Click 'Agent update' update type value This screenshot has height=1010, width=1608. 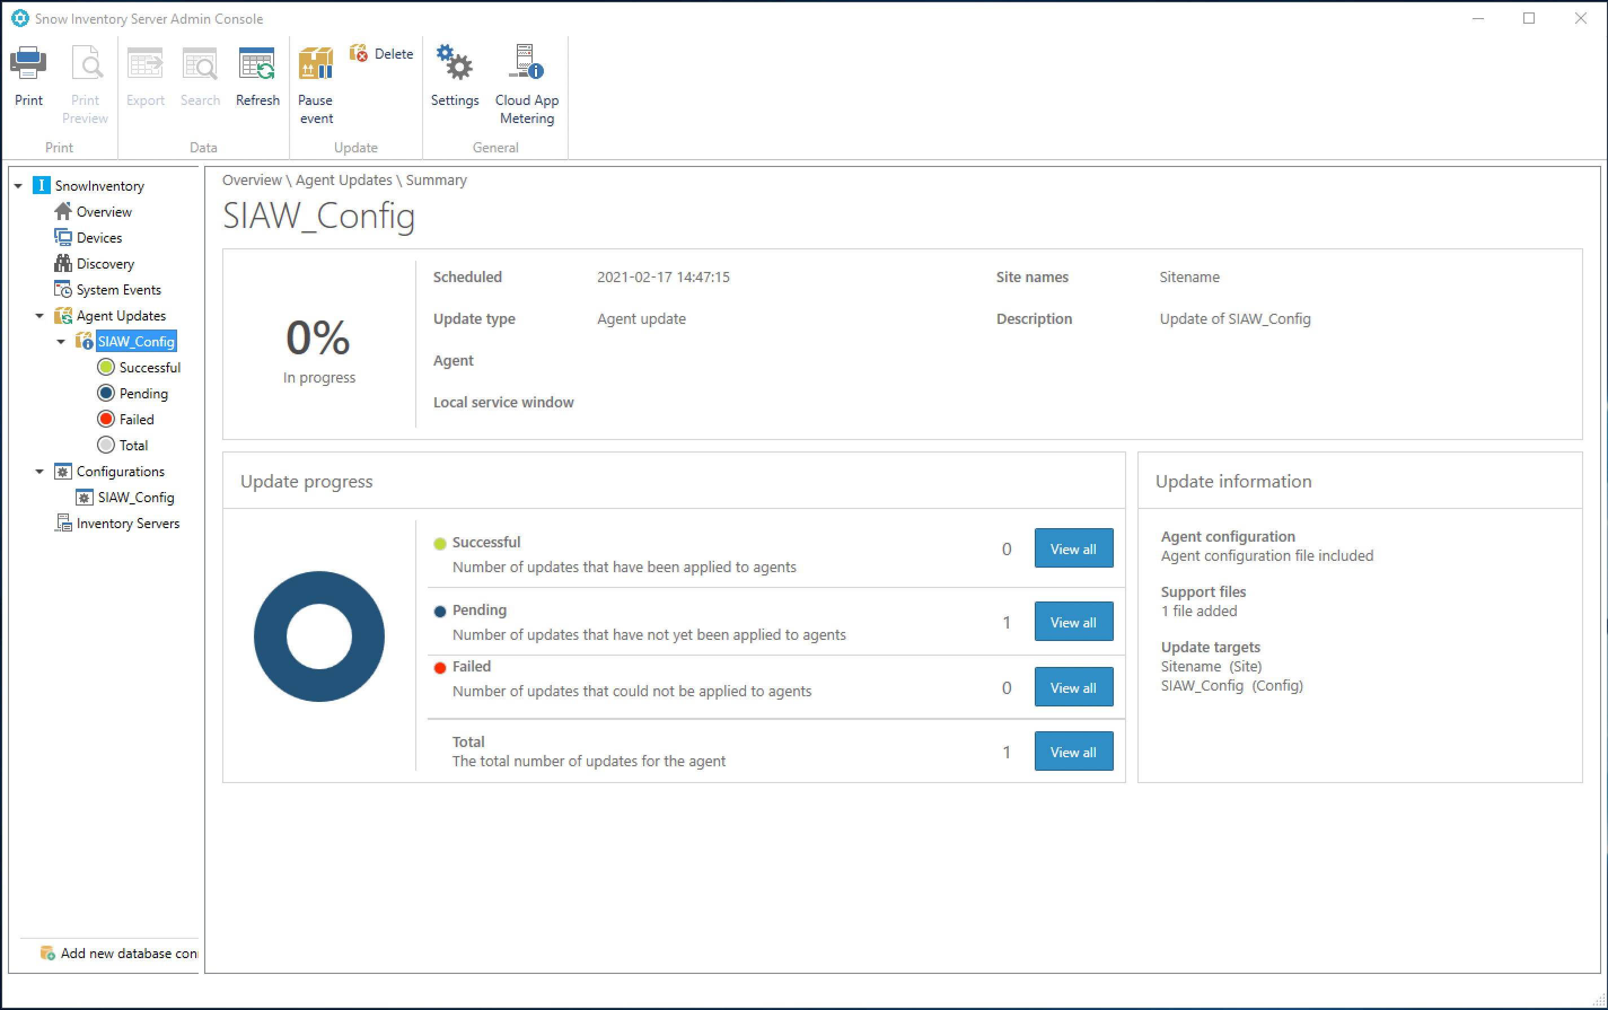pos(641,319)
